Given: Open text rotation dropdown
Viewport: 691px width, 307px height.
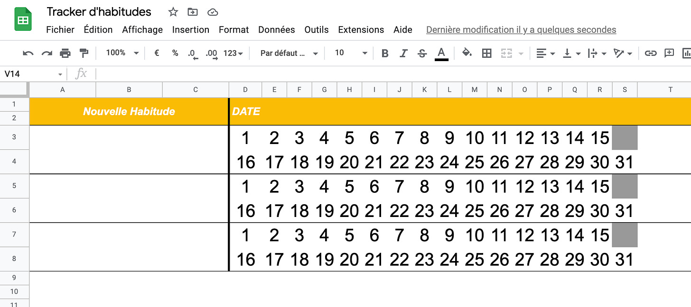Looking at the screenshot, I should tap(623, 53).
